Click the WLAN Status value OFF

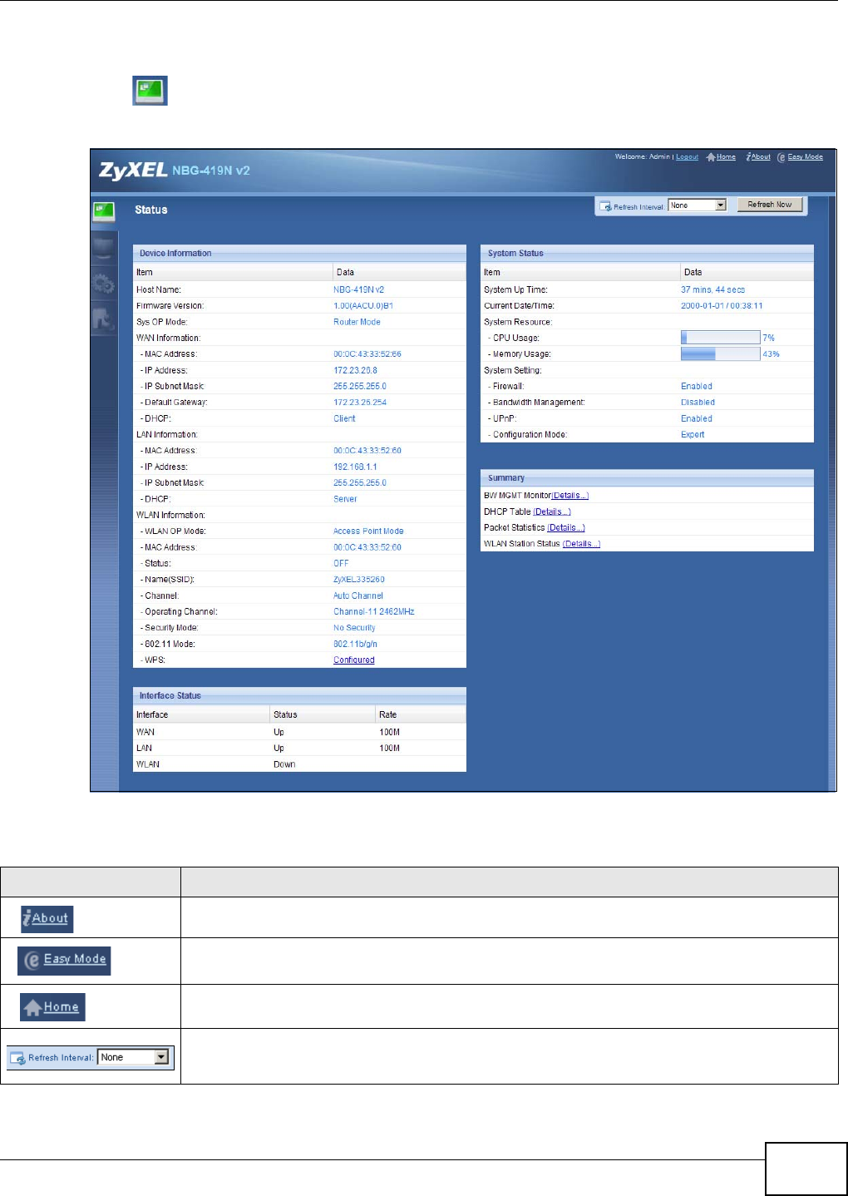point(342,564)
